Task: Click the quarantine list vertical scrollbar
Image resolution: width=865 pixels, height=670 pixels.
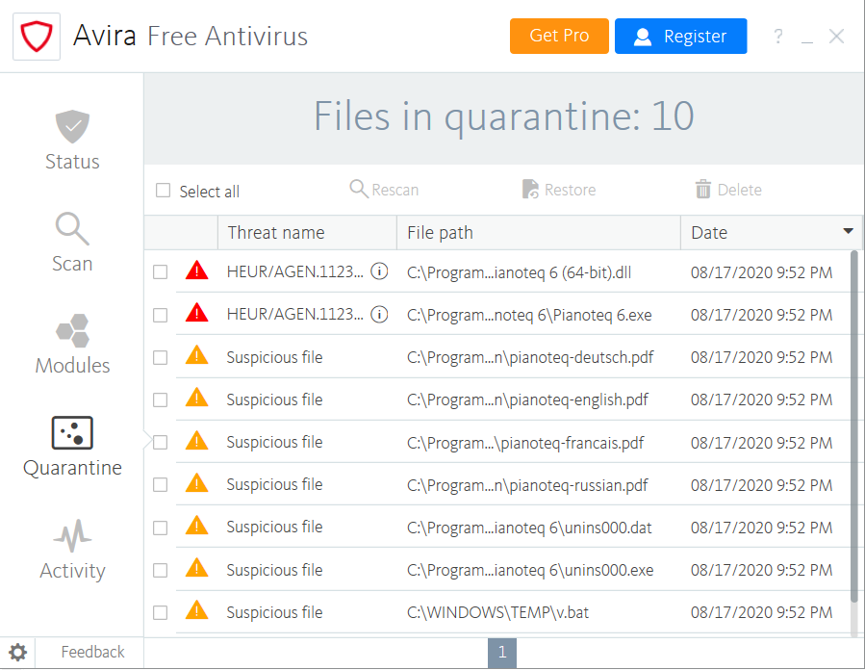Action: pos(854,425)
